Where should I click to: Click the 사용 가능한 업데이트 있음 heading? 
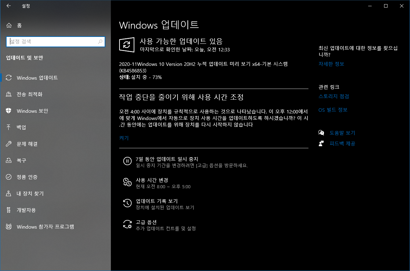pos(181,41)
